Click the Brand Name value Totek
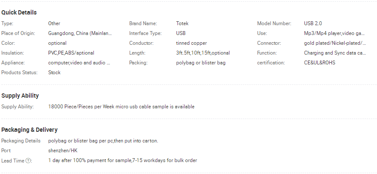 point(182,23)
